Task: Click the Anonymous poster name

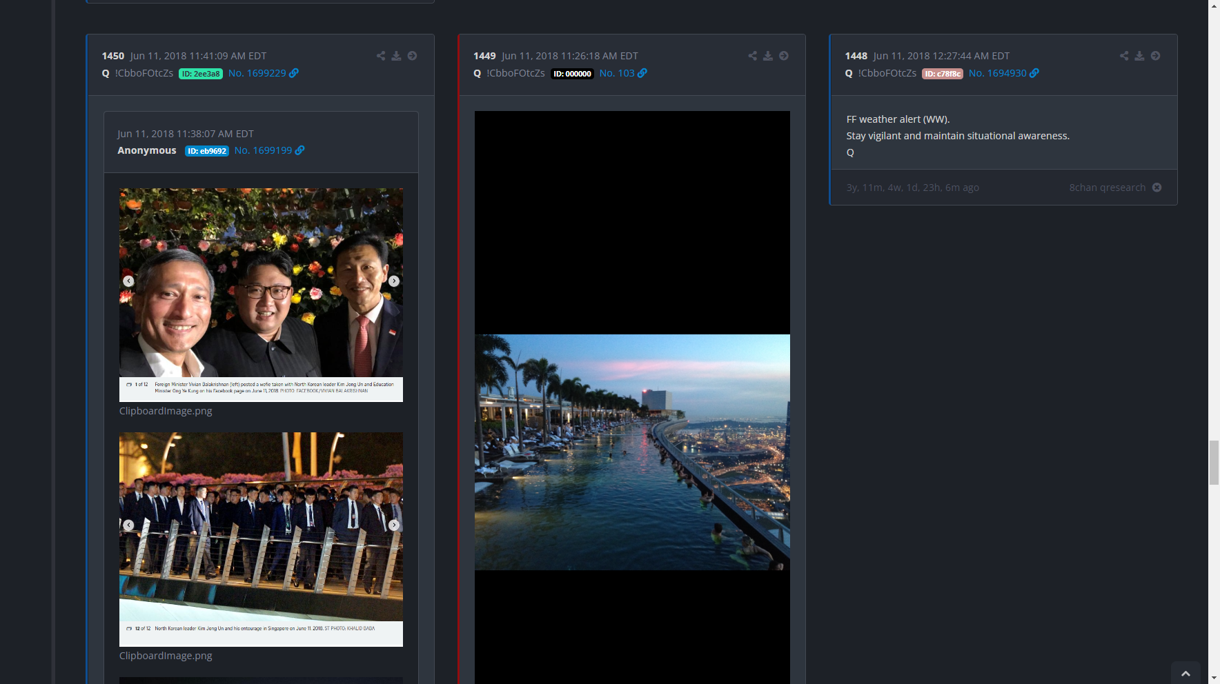Action: [147, 150]
